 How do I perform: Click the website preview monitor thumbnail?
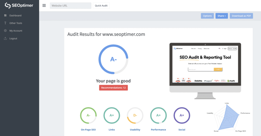(205, 71)
